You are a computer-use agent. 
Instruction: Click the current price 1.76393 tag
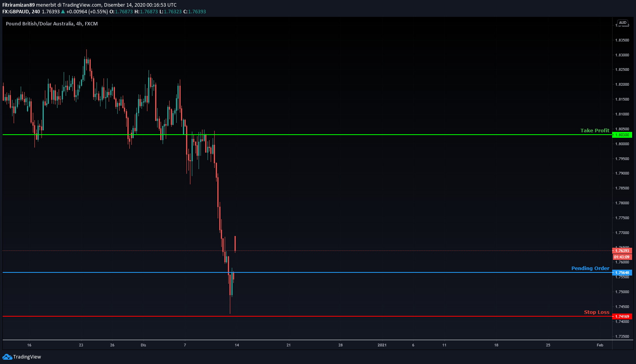point(622,251)
